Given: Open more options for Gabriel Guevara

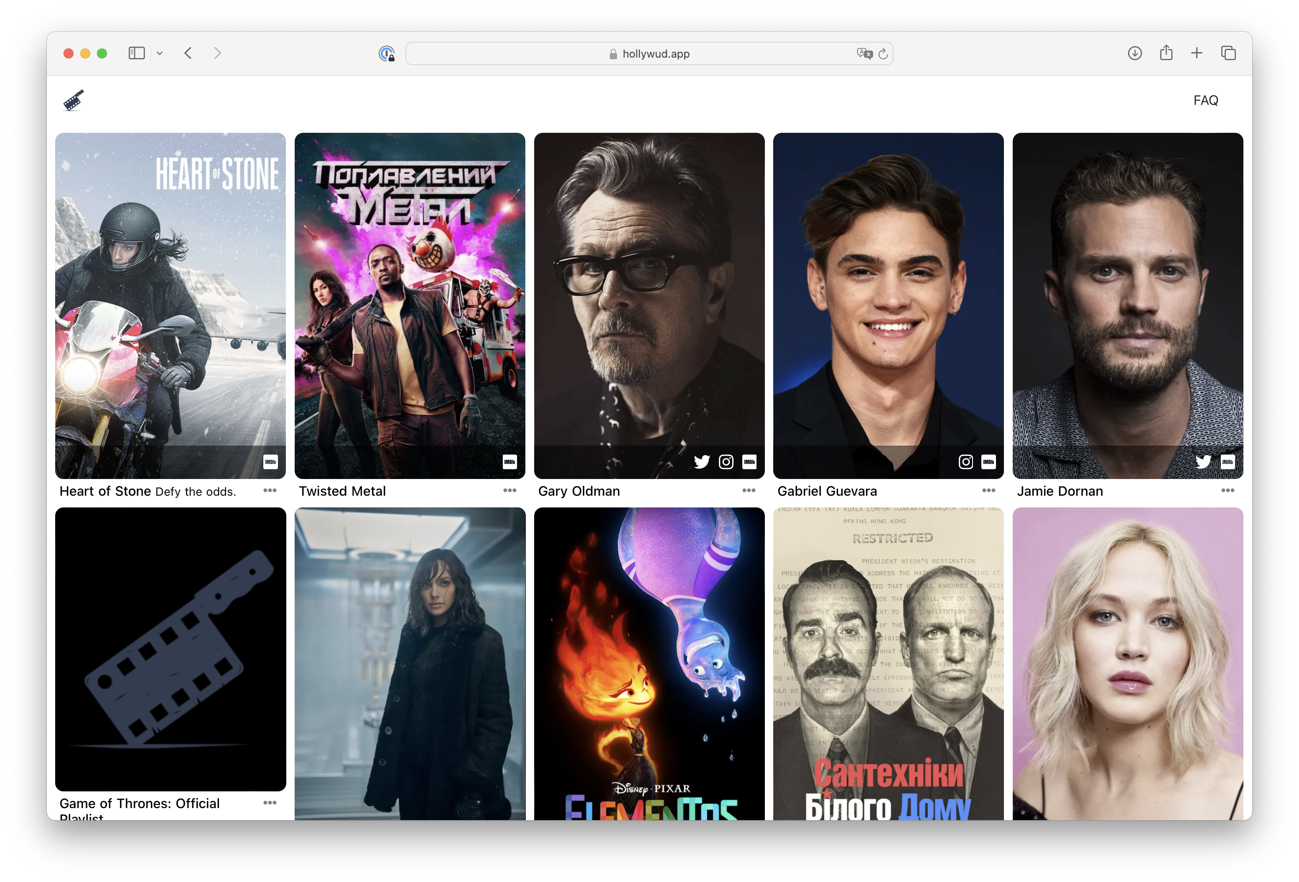Looking at the screenshot, I should point(988,490).
